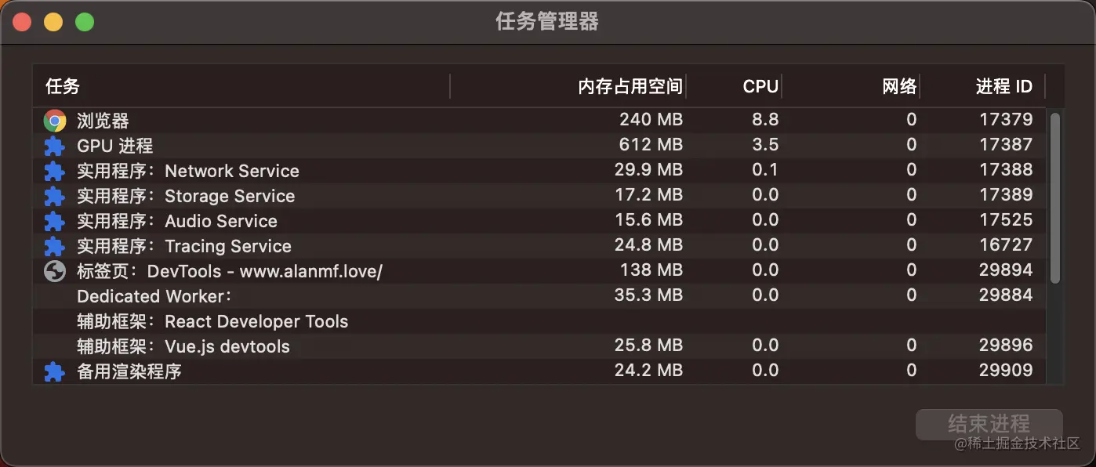Click the vertical scrollbar thumb
1096x467 pixels.
(1055, 197)
